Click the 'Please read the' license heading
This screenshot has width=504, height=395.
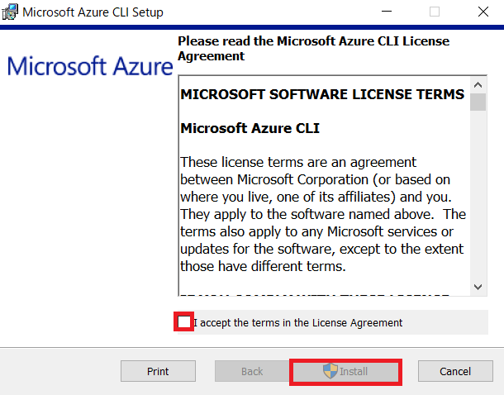[x=313, y=49]
